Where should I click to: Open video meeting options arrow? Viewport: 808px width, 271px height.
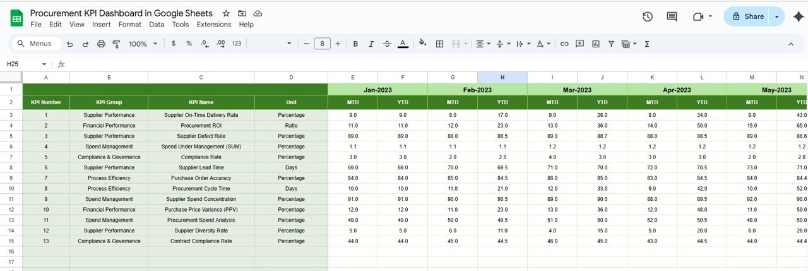(x=711, y=17)
